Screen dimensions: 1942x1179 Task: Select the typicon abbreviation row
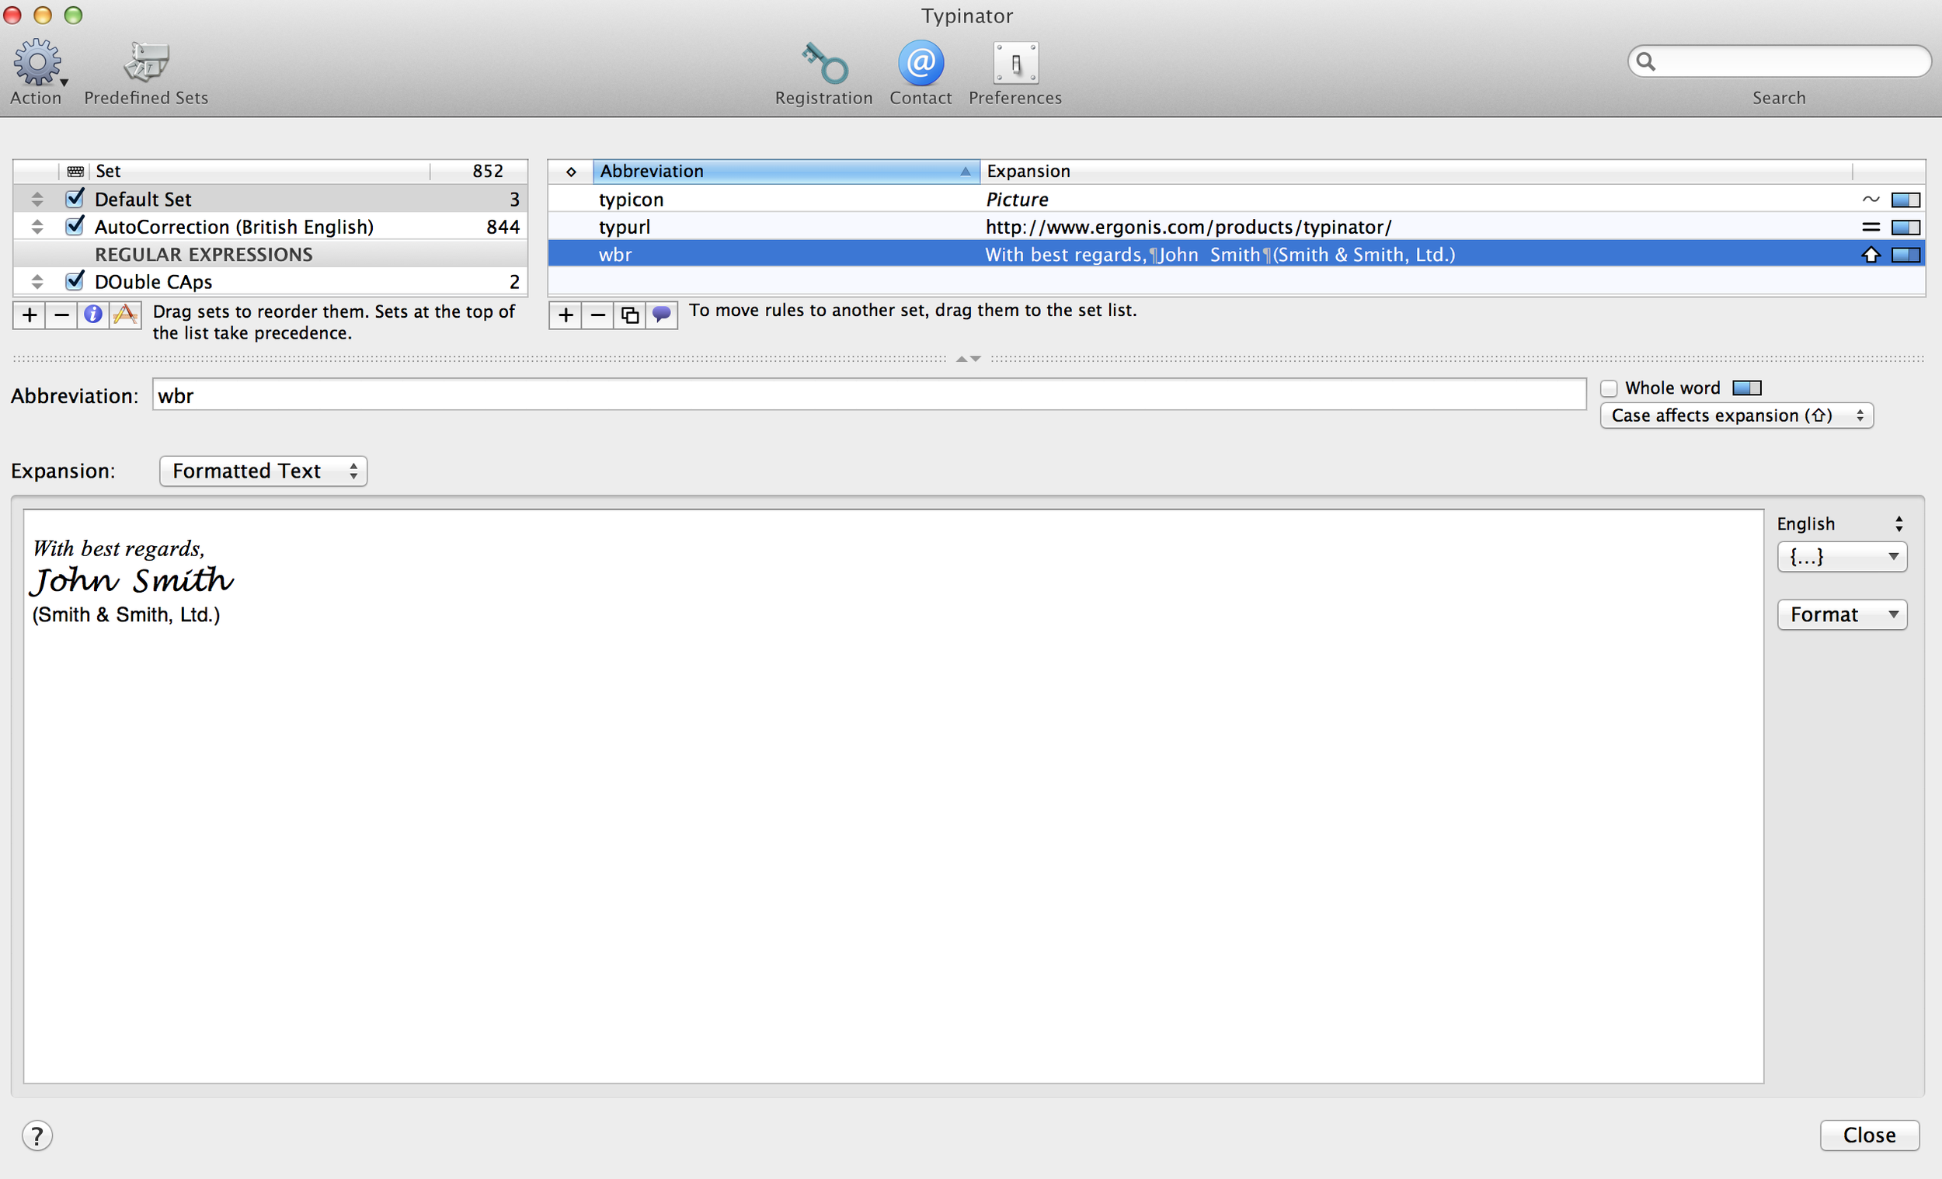tap(1236, 200)
